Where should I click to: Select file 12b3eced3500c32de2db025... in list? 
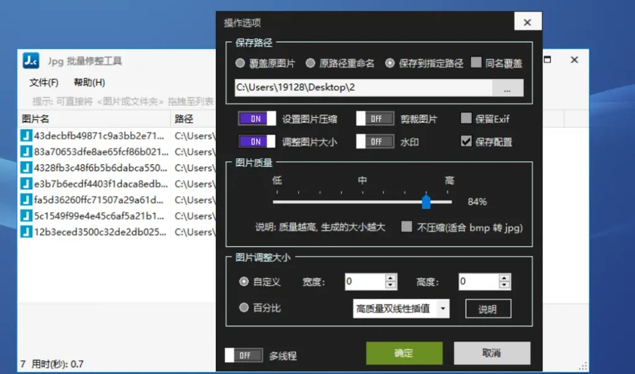coord(100,232)
